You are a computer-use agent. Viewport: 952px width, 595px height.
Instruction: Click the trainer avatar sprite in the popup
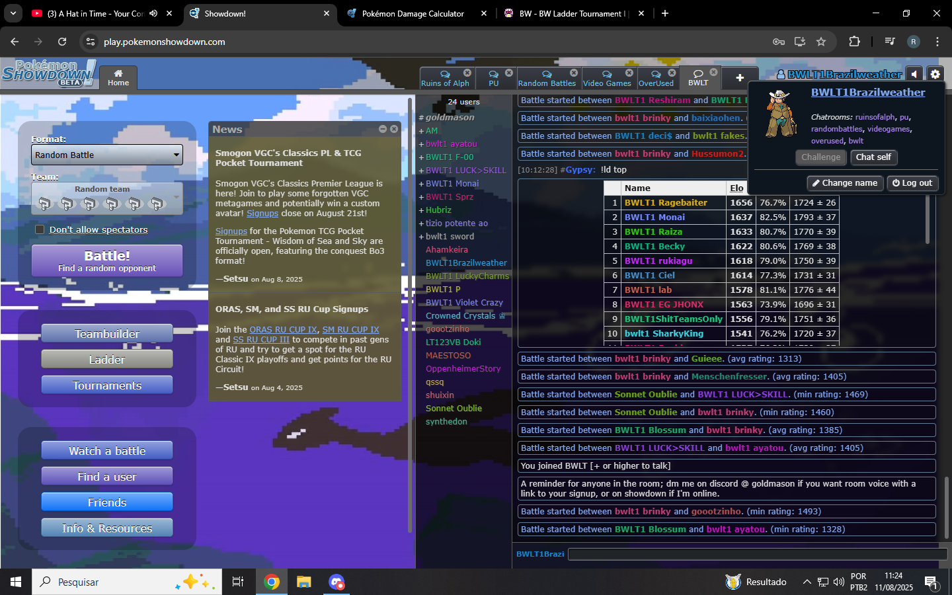pos(780,114)
